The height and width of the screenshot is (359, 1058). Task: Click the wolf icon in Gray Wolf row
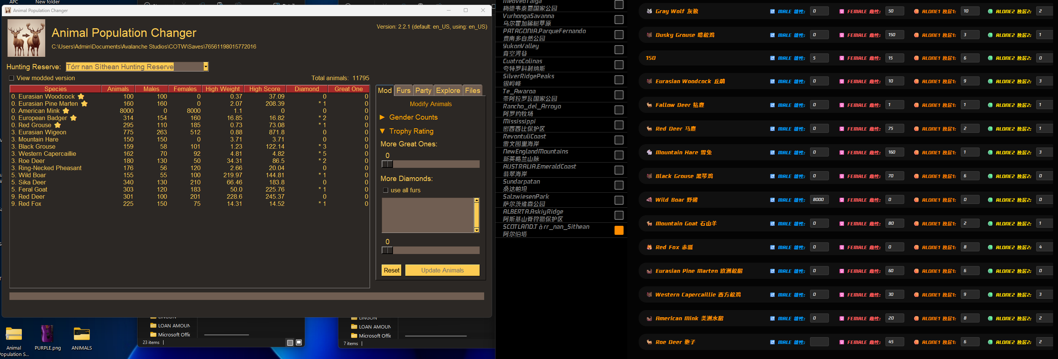649,11
